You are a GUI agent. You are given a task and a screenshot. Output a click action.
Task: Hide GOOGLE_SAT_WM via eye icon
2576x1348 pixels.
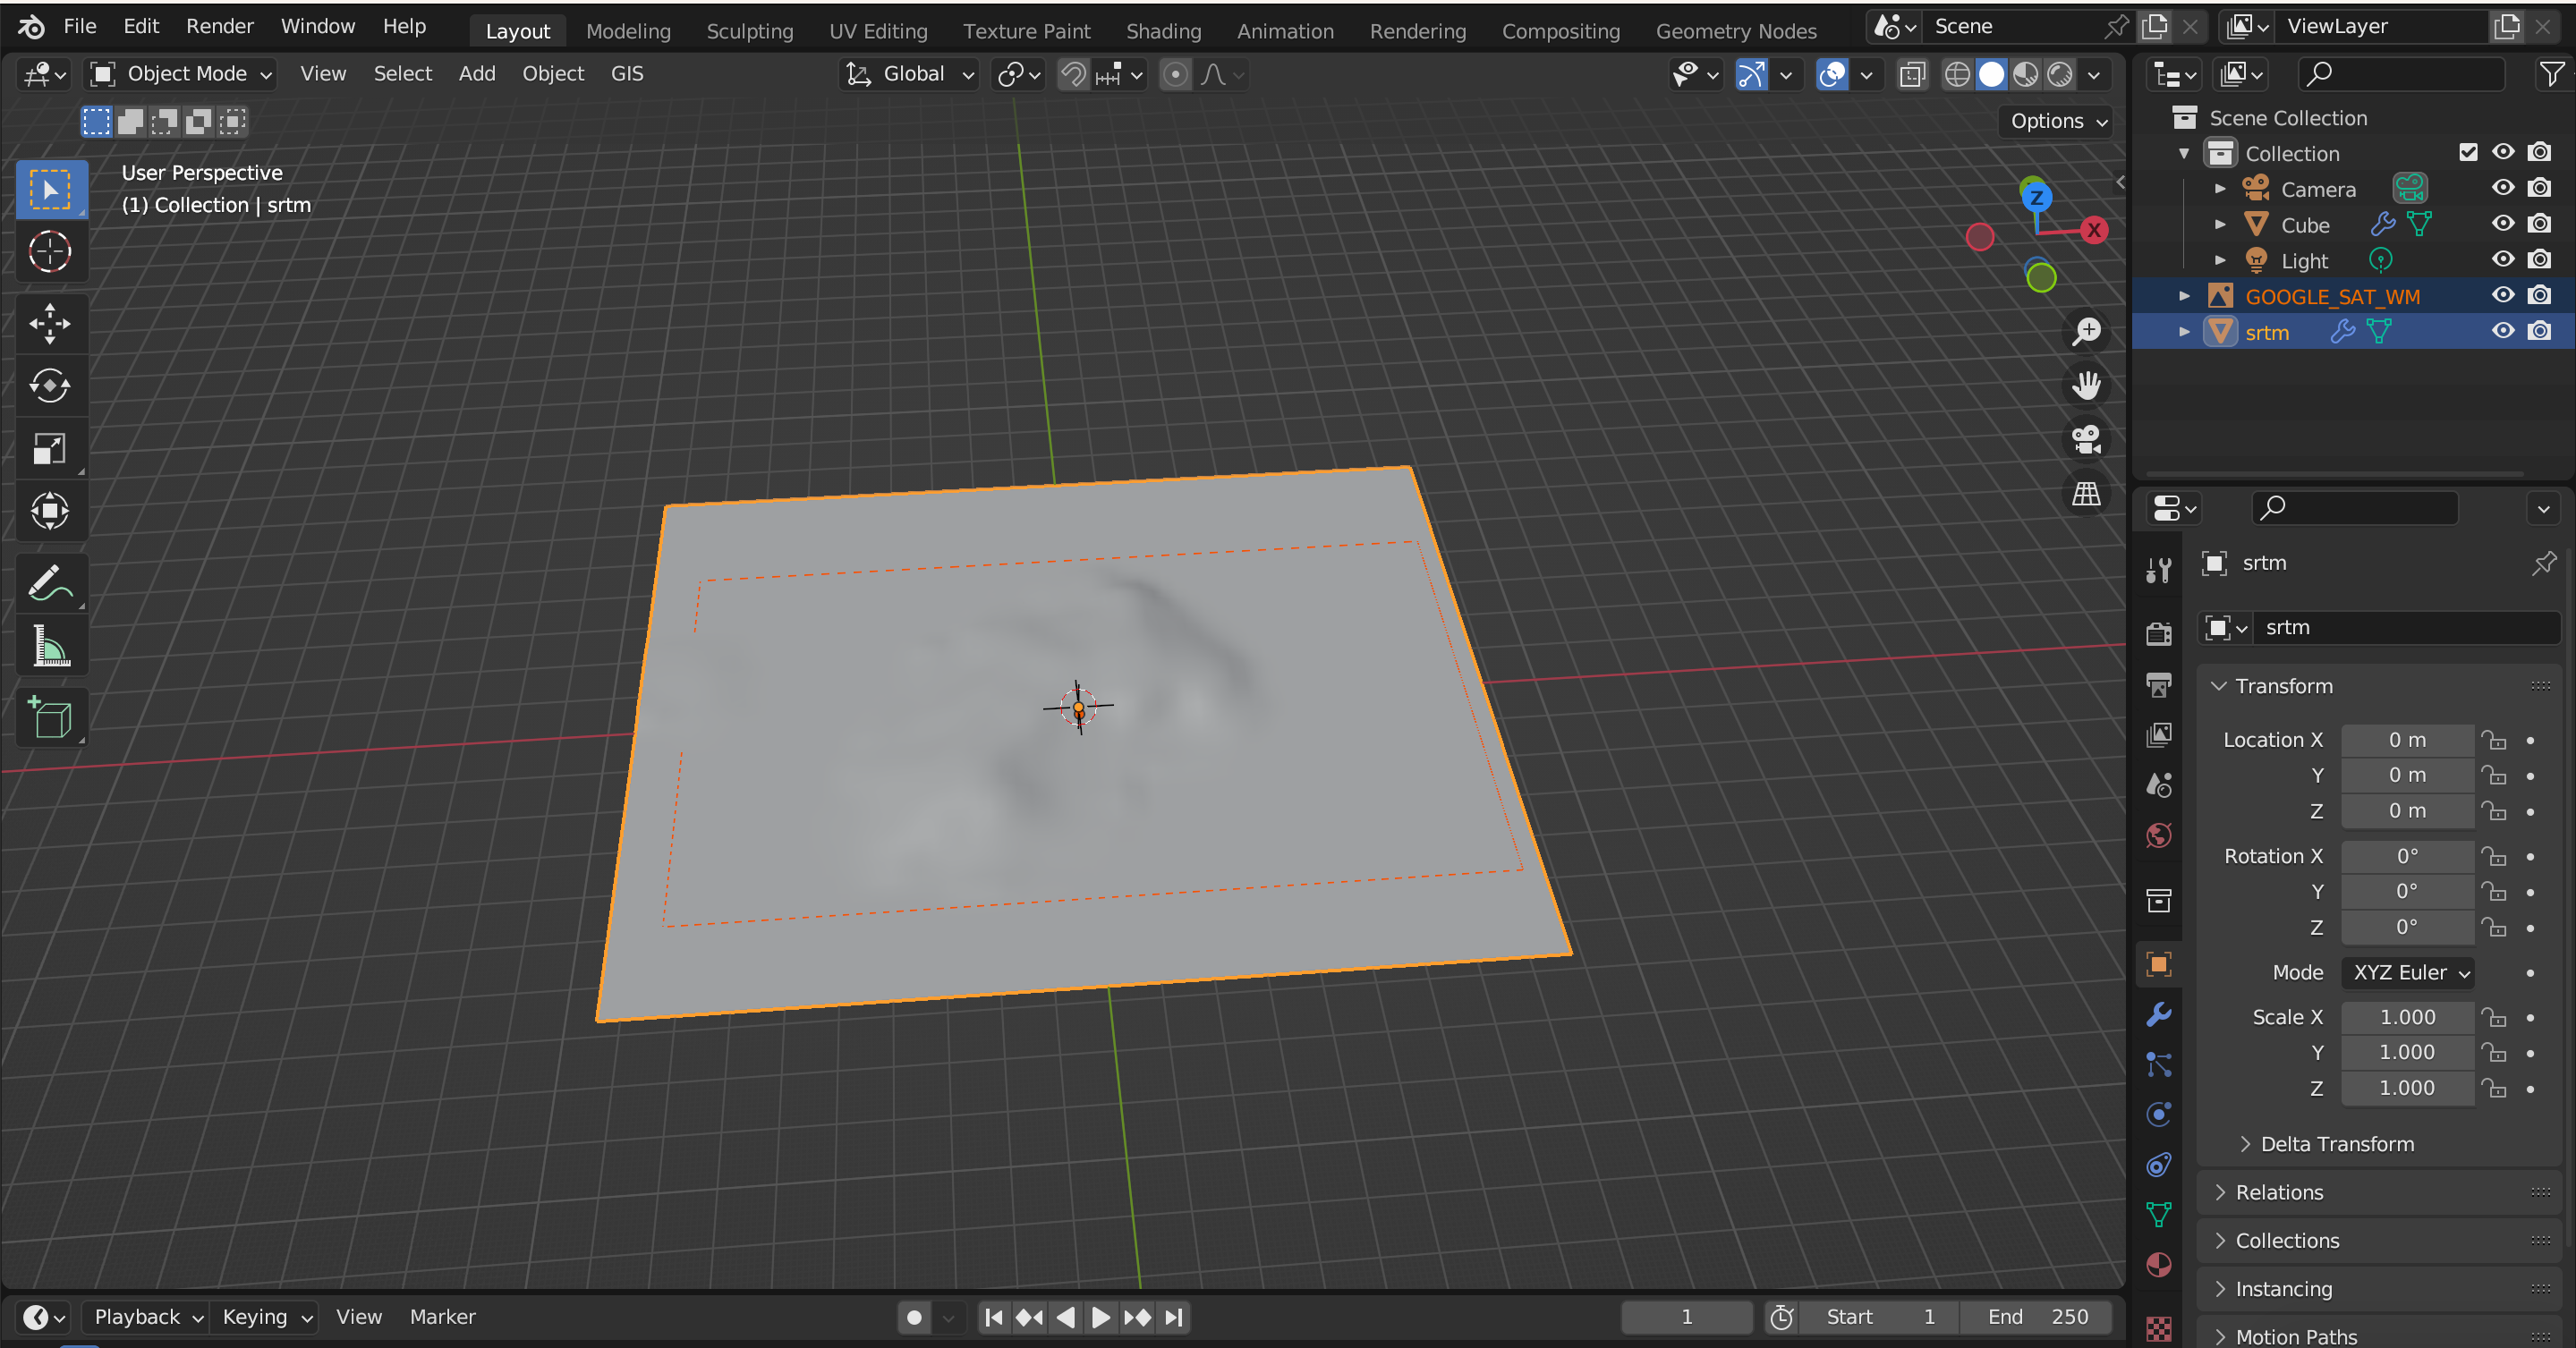click(2503, 295)
